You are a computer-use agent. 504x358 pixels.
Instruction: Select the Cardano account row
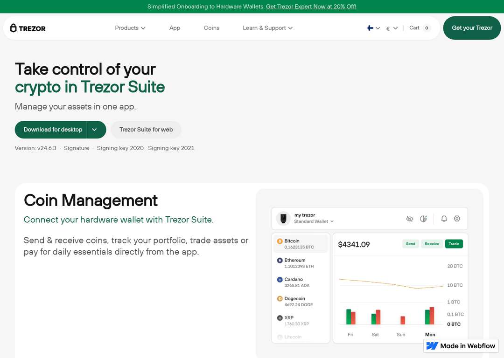(301, 282)
